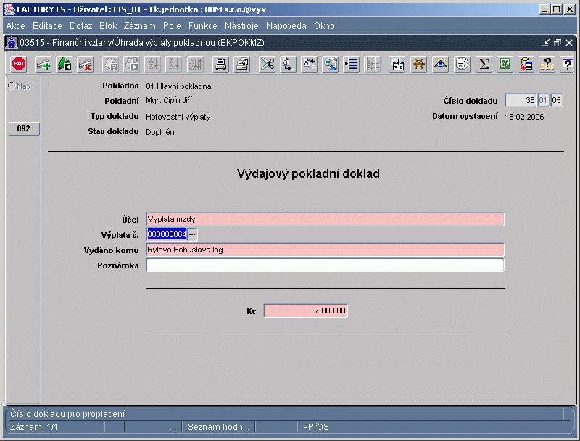Image resolution: width=580 pixels, height=441 pixels.
Task: Click the date 15.02.2006
Action: tap(524, 117)
